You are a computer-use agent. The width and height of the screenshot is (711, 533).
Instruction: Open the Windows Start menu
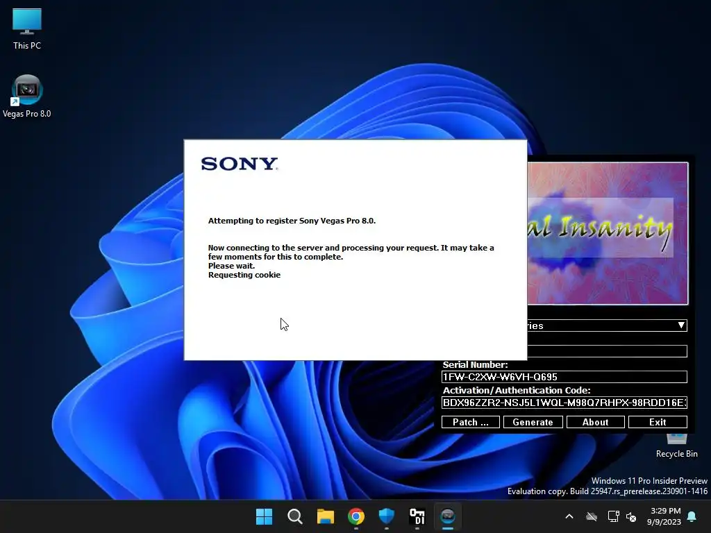point(265,516)
